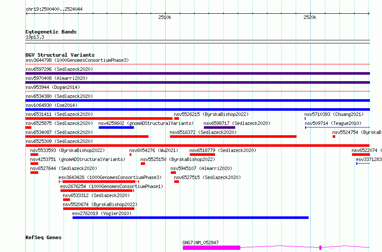The image size is (382, 252).
Task: Open nsv5945107 (Almarri2020) variant
Action: (201, 168)
